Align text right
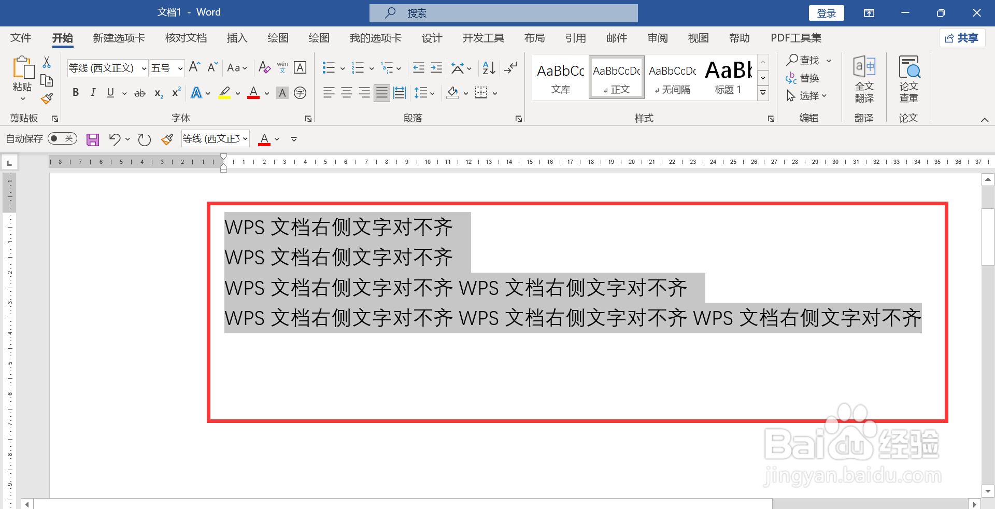 pyautogui.click(x=364, y=93)
